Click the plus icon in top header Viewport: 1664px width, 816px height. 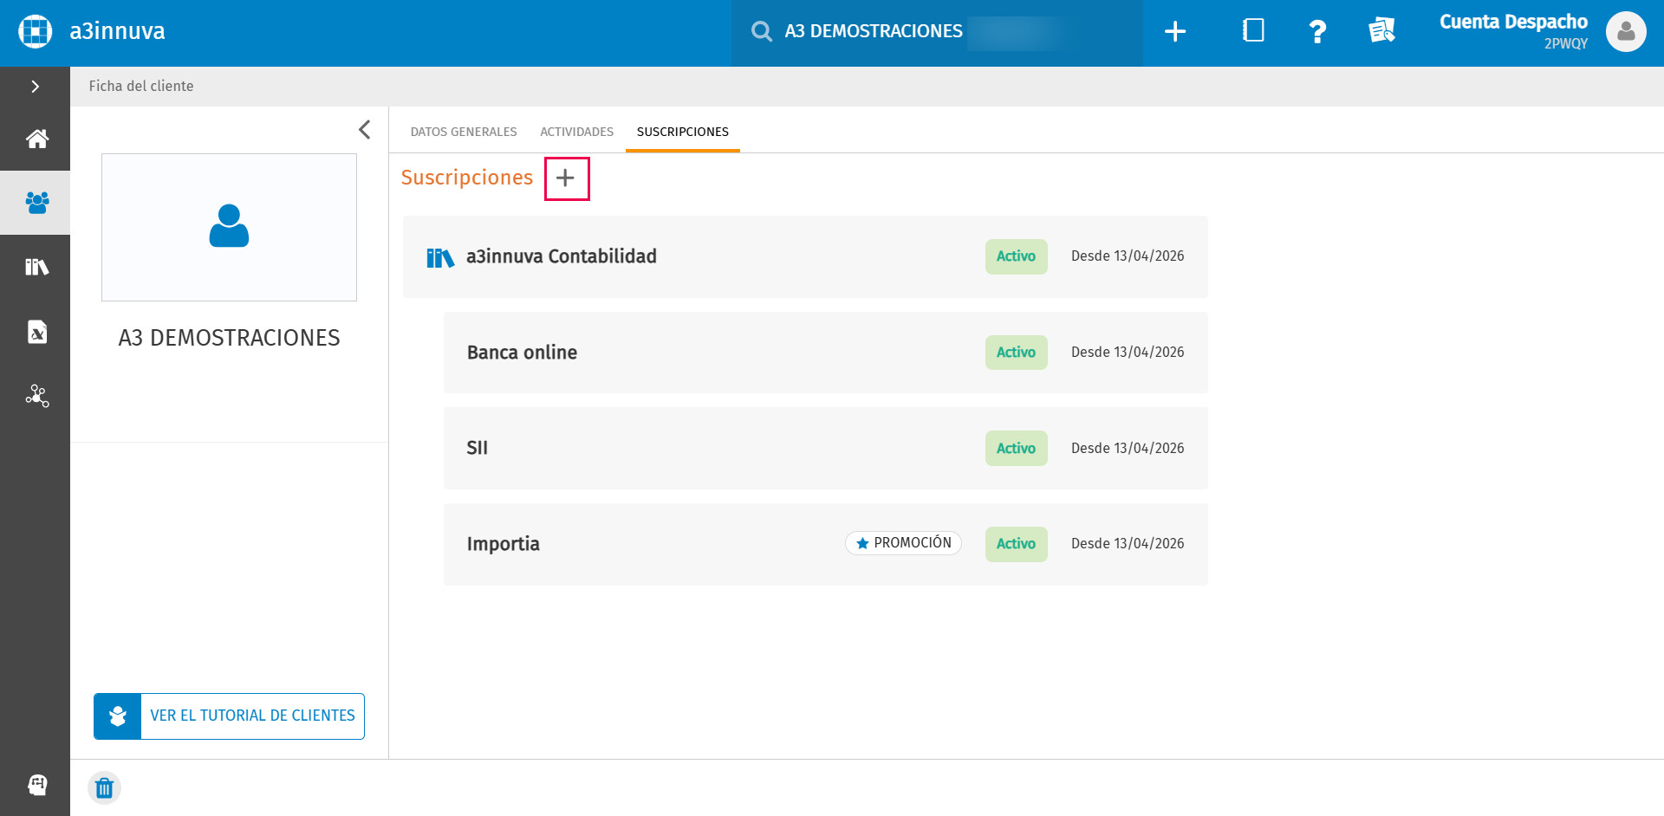coord(1175,32)
